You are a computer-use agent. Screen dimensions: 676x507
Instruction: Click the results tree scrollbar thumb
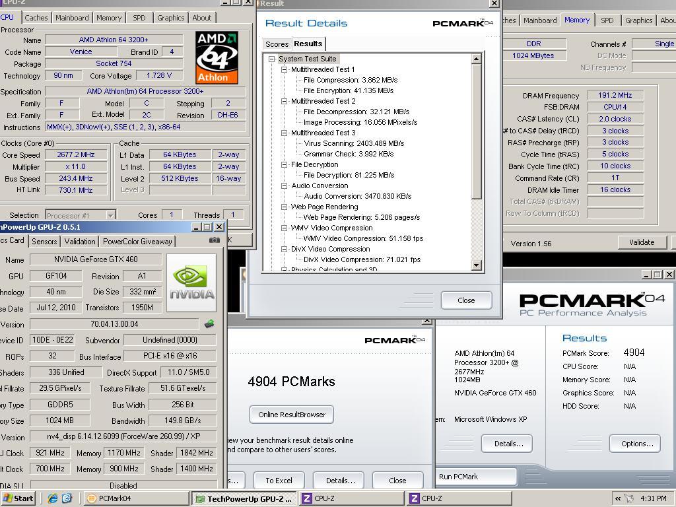[x=477, y=131]
